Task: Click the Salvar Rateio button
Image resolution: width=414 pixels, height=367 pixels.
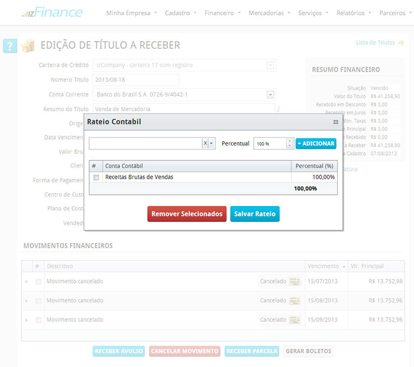Action: pyautogui.click(x=254, y=214)
